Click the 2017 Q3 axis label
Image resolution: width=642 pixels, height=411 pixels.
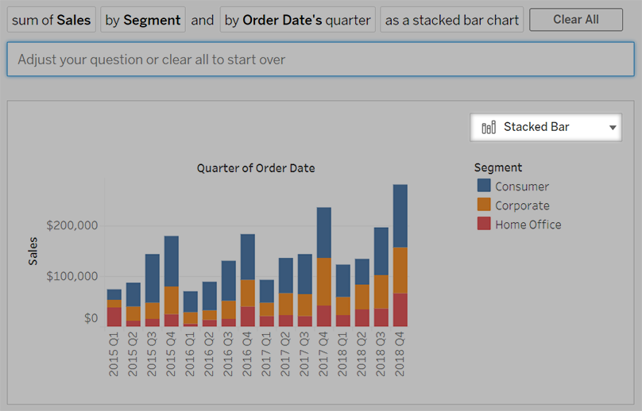304,355
